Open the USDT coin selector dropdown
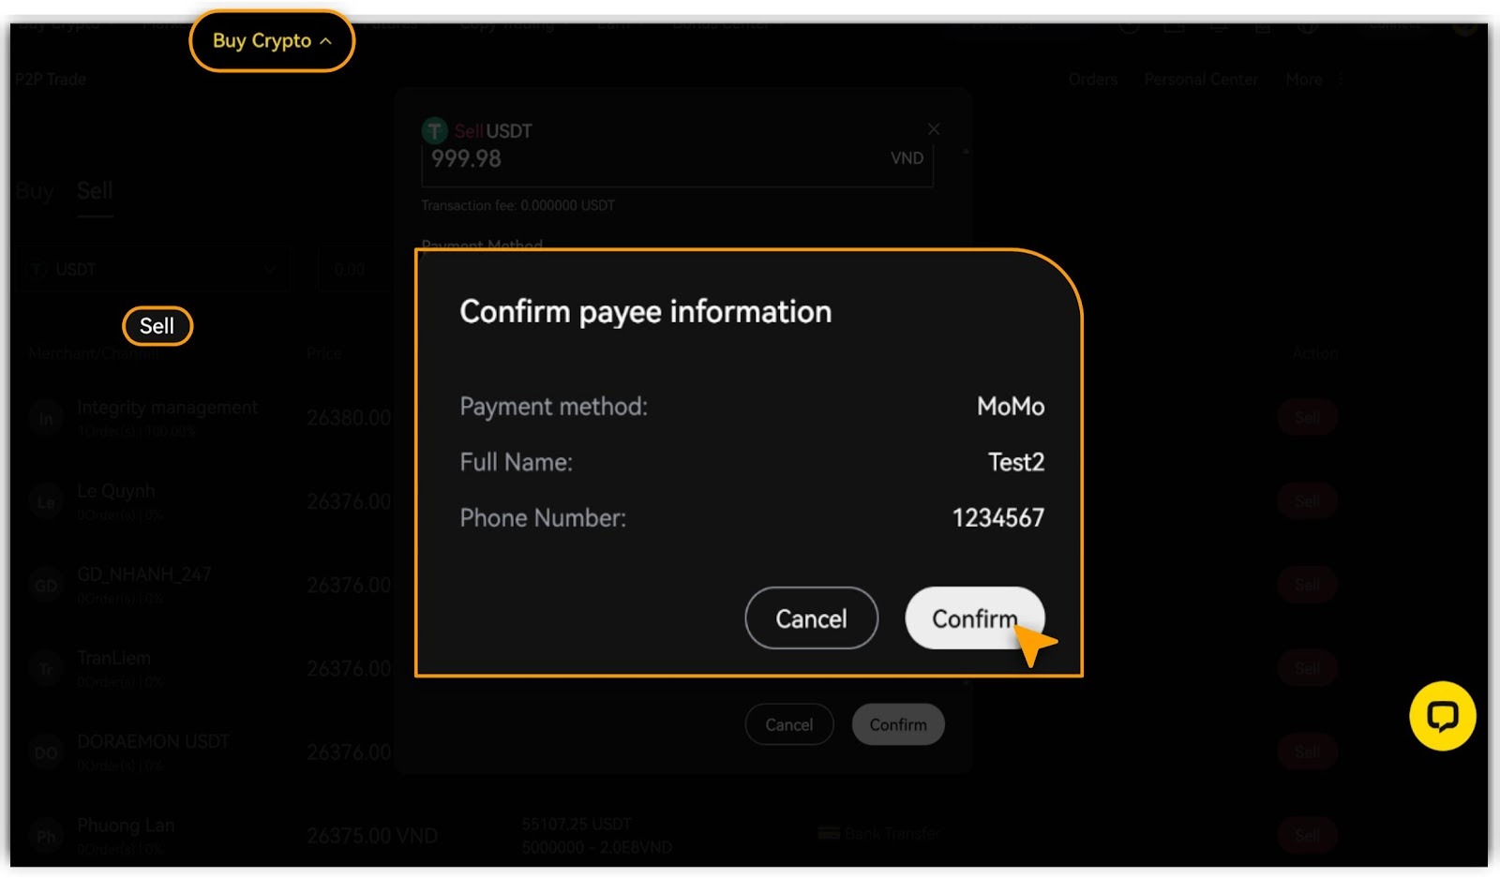Screen dimensions: 1500x878 152,270
